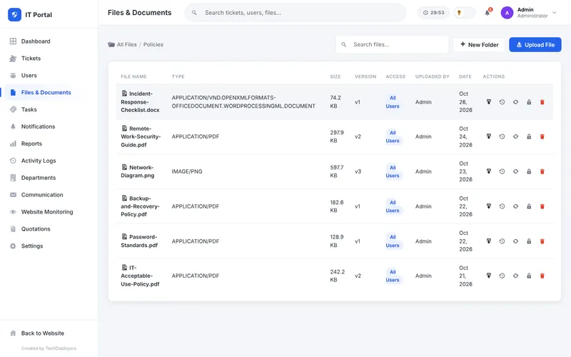Download Password-Standards.pdf
Viewport: 571px width, 357px height.
click(489, 241)
